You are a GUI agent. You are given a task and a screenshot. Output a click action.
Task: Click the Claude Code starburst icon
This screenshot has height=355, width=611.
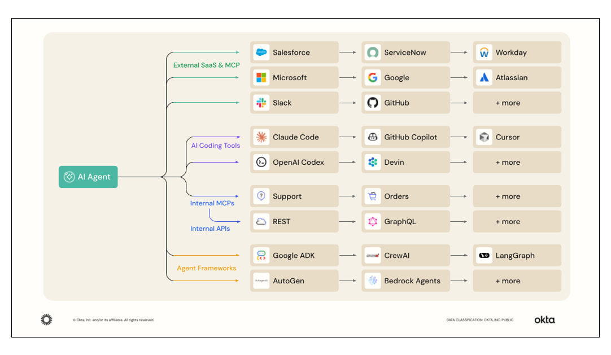(x=261, y=137)
